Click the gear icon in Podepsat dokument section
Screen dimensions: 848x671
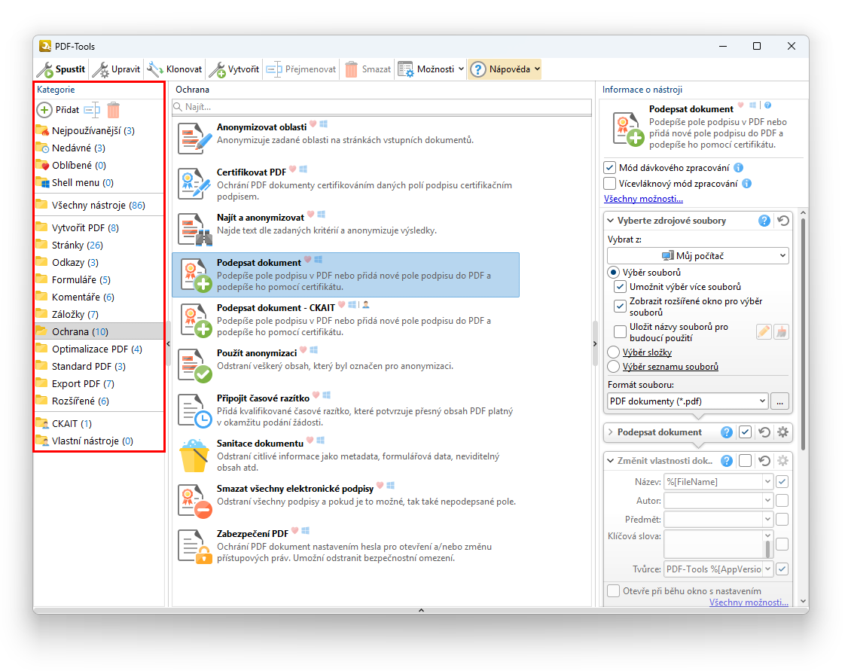[x=782, y=432]
